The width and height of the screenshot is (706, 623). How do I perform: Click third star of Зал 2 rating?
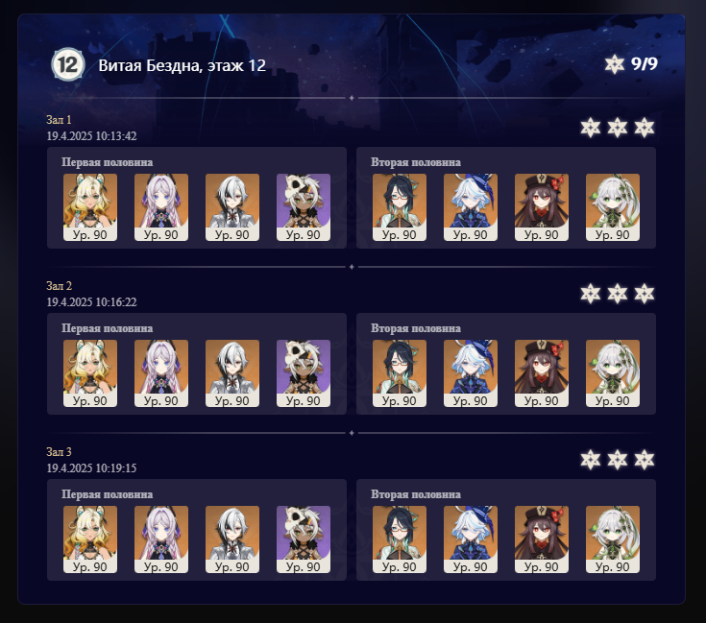[x=645, y=294]
